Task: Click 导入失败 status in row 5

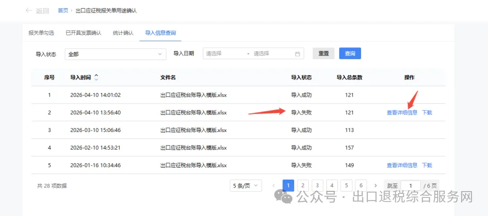Action: pyautogui.click(x=301, y=165)
